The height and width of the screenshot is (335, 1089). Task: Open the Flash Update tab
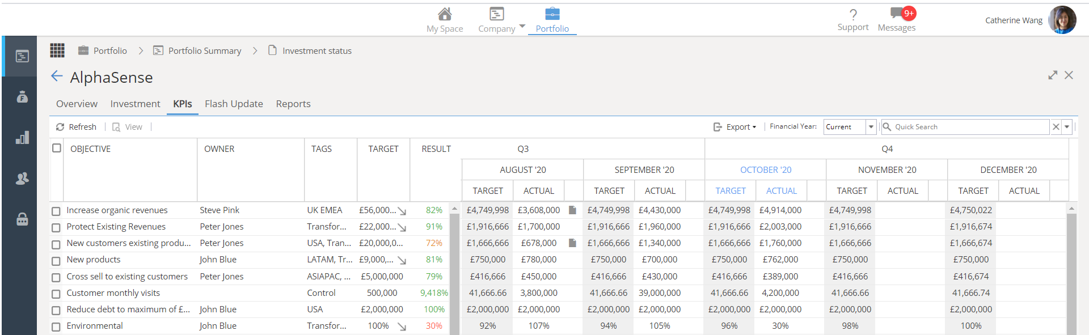[234, 104]
